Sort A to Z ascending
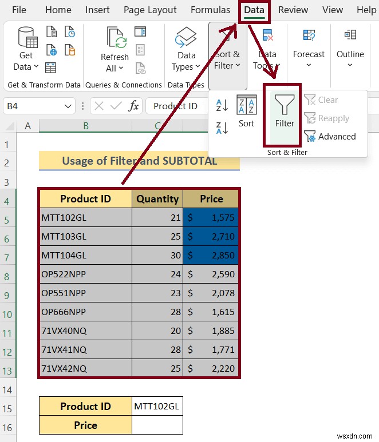This screenshot has height=442, width=379. click(x=222, y=105)
